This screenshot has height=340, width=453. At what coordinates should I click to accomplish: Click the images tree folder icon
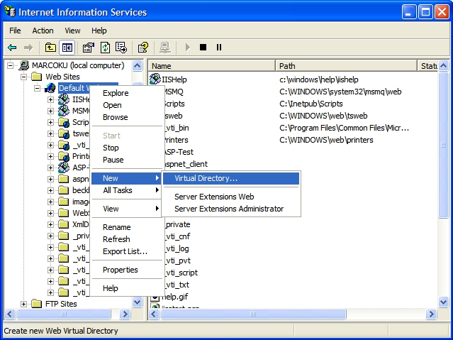[x=63, y=202]
